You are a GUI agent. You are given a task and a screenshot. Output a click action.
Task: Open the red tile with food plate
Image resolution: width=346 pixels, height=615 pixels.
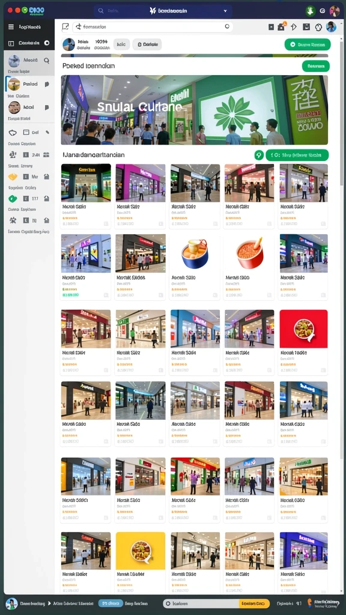303,329
